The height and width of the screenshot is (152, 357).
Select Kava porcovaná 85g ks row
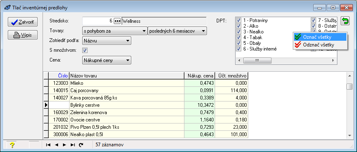click(x=146, y=98)
